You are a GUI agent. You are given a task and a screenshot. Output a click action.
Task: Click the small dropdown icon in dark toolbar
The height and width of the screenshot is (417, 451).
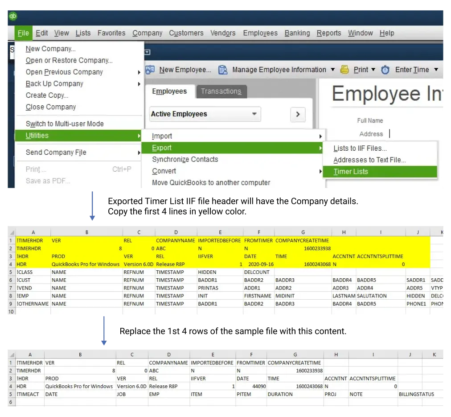click(147, 52)
